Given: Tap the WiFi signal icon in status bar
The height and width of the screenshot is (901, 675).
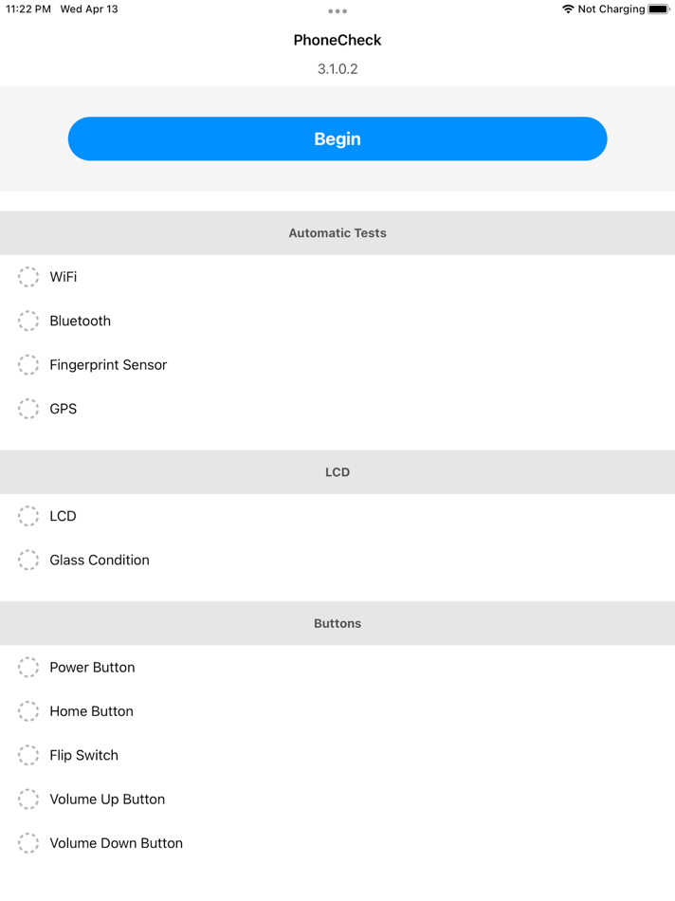Looking at the screenshot, I should coord(568,9).
